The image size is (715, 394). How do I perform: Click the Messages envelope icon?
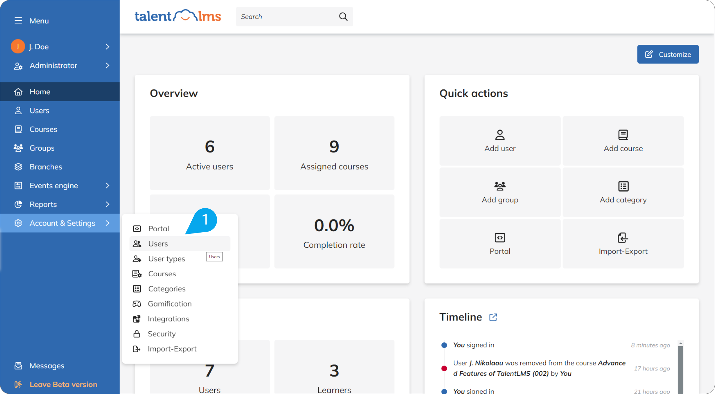(18, 366)
